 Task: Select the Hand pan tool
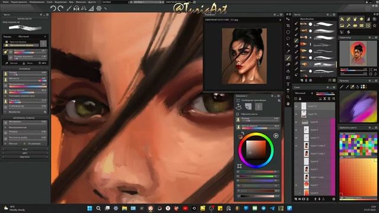[288, 104]
